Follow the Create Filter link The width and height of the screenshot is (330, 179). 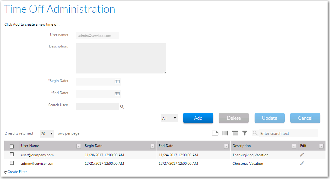[x=17, y=172]
